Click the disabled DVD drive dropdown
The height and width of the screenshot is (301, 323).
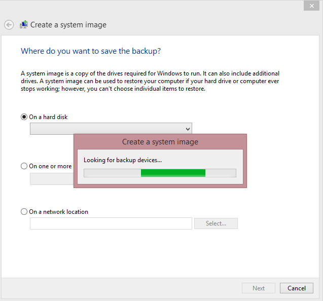click(x=52, y=179)
